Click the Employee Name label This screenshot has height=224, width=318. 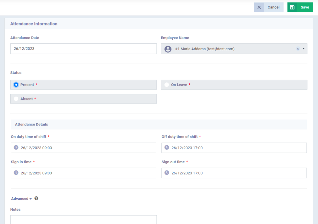pos(175,38)
